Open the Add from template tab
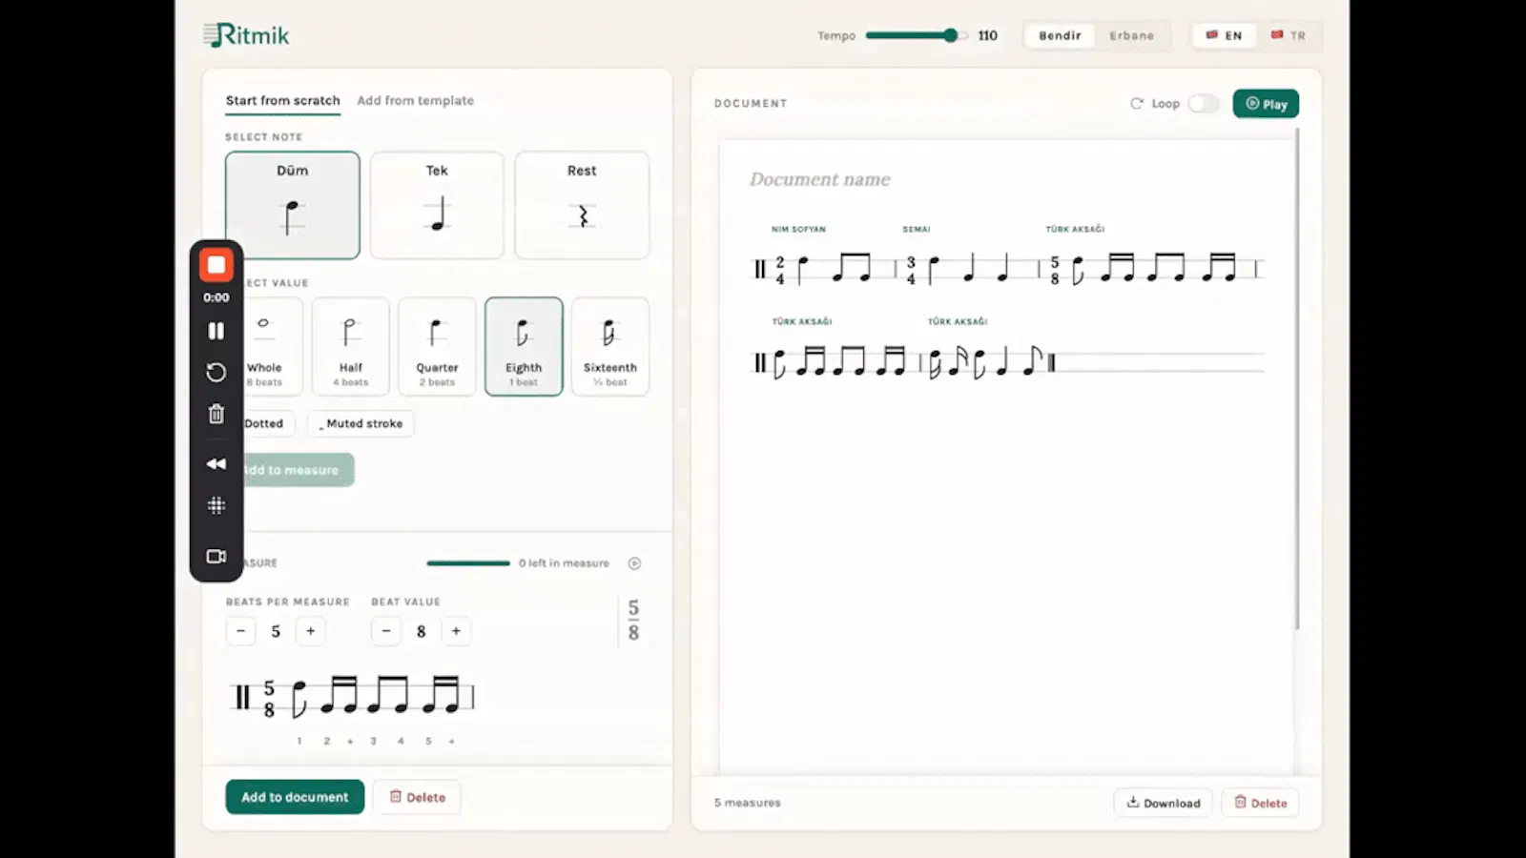 pos(415,100)
